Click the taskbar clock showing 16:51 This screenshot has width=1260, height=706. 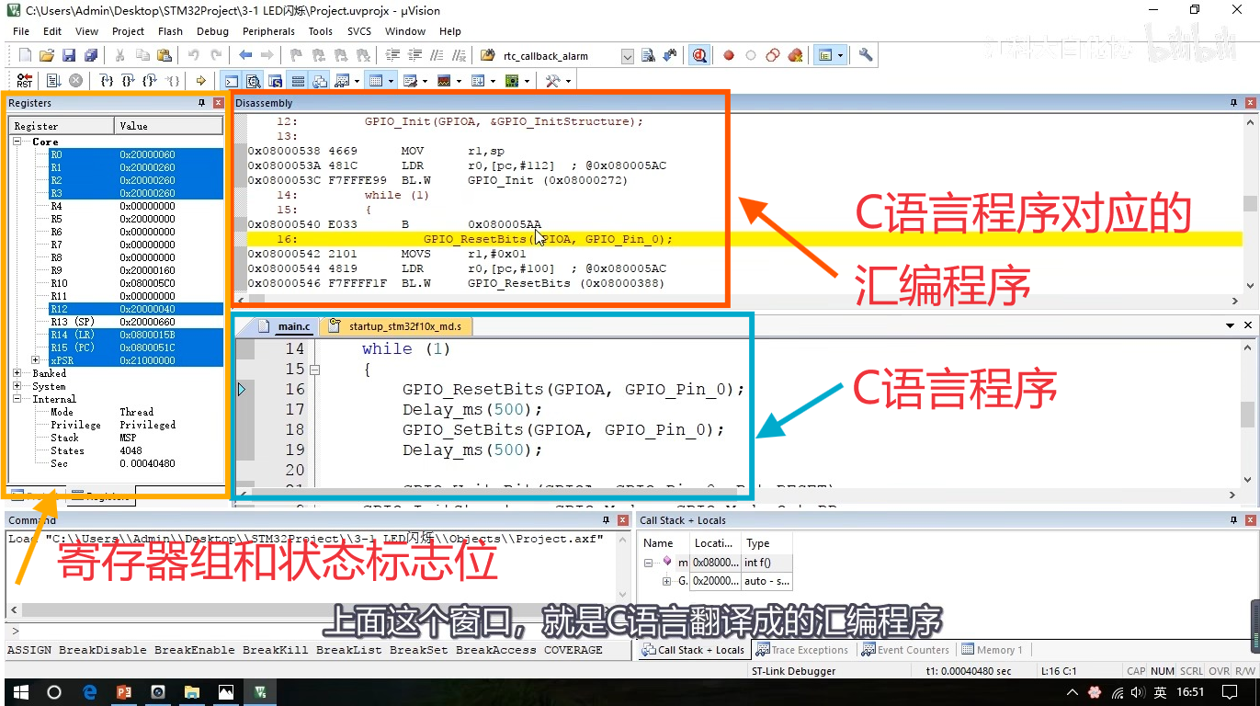click(1190, 692)
